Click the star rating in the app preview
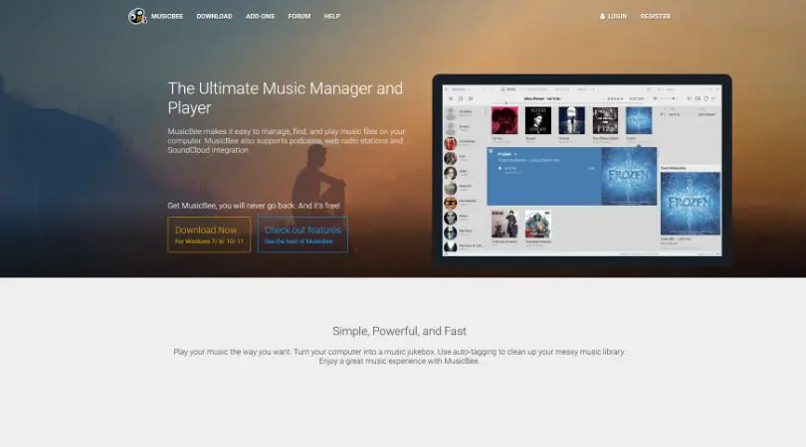Image resolution: width=806 pixels, height=447 pixels. tap(615, 99)
